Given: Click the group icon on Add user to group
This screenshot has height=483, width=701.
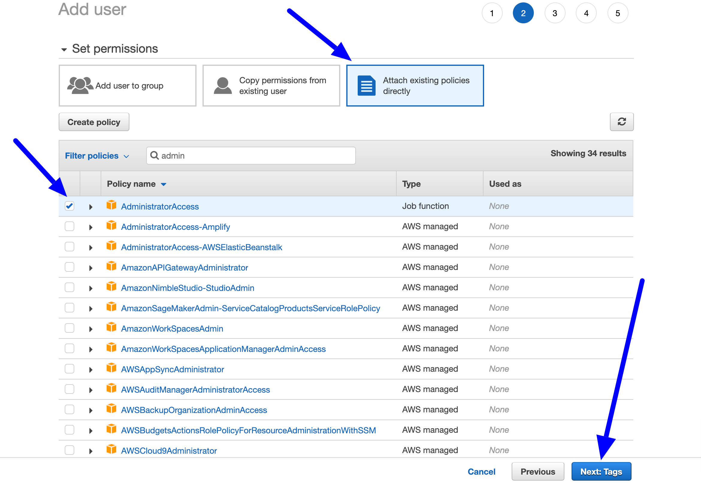Looking at the screenshot, I should (80, 85).
